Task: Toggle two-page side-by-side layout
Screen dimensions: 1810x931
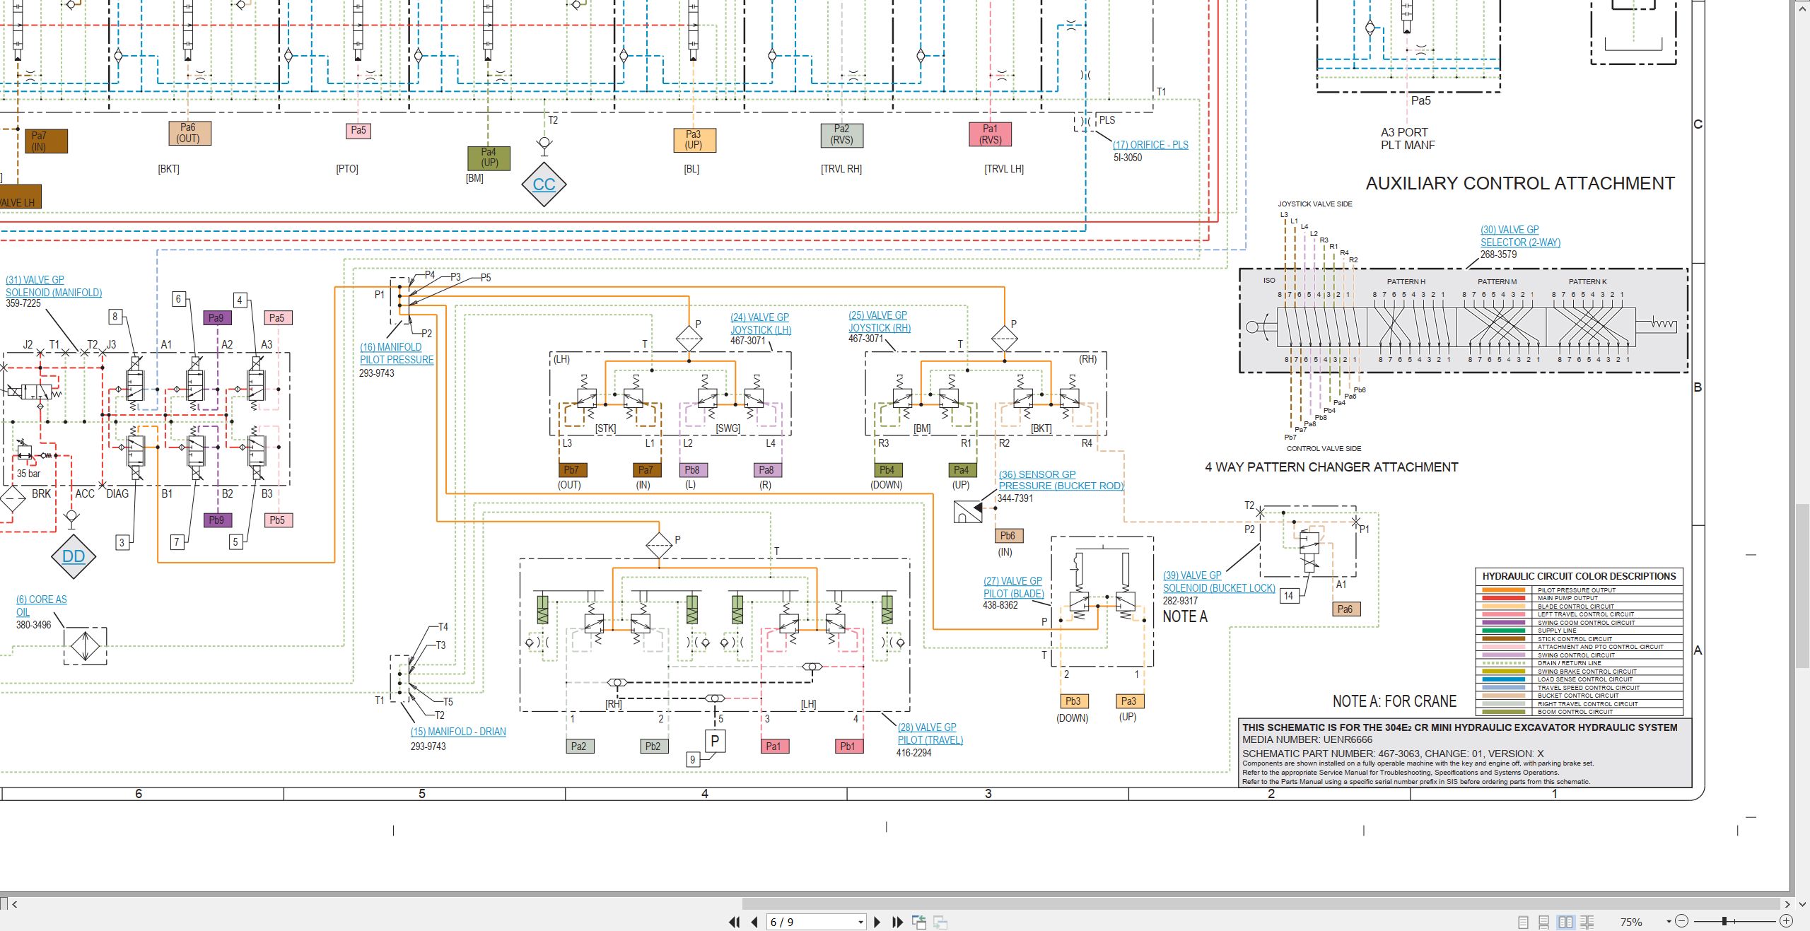Action: click(1565, 922)
